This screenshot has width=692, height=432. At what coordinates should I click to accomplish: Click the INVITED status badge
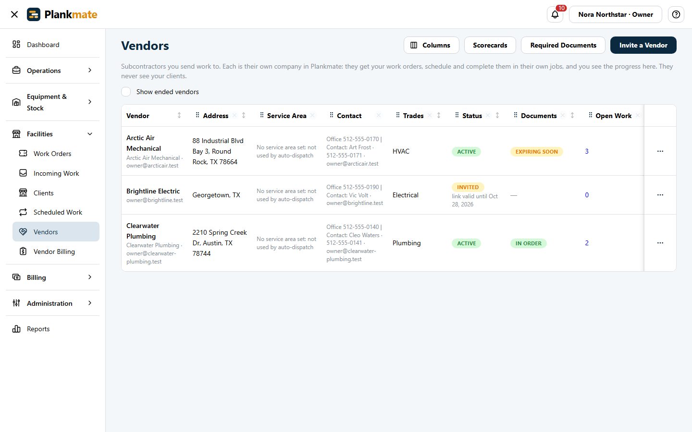[x=468, y=187]
